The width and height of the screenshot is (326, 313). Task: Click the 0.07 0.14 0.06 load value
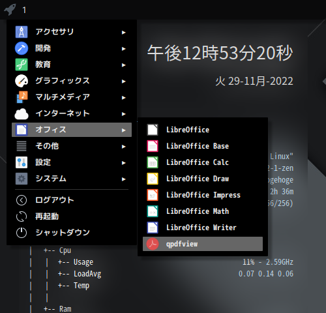pos(266,274)
